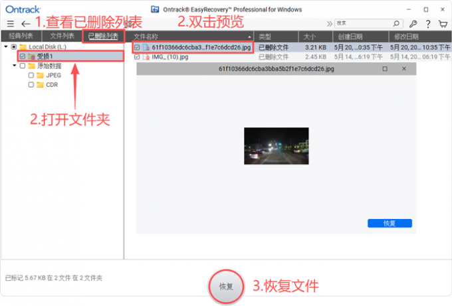Viewport: 452px width, 306px height.
Task: Switch to 文件列表 tab
Action: 62,37
